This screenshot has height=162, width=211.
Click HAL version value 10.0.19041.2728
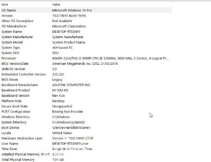(x=73, y=138)
